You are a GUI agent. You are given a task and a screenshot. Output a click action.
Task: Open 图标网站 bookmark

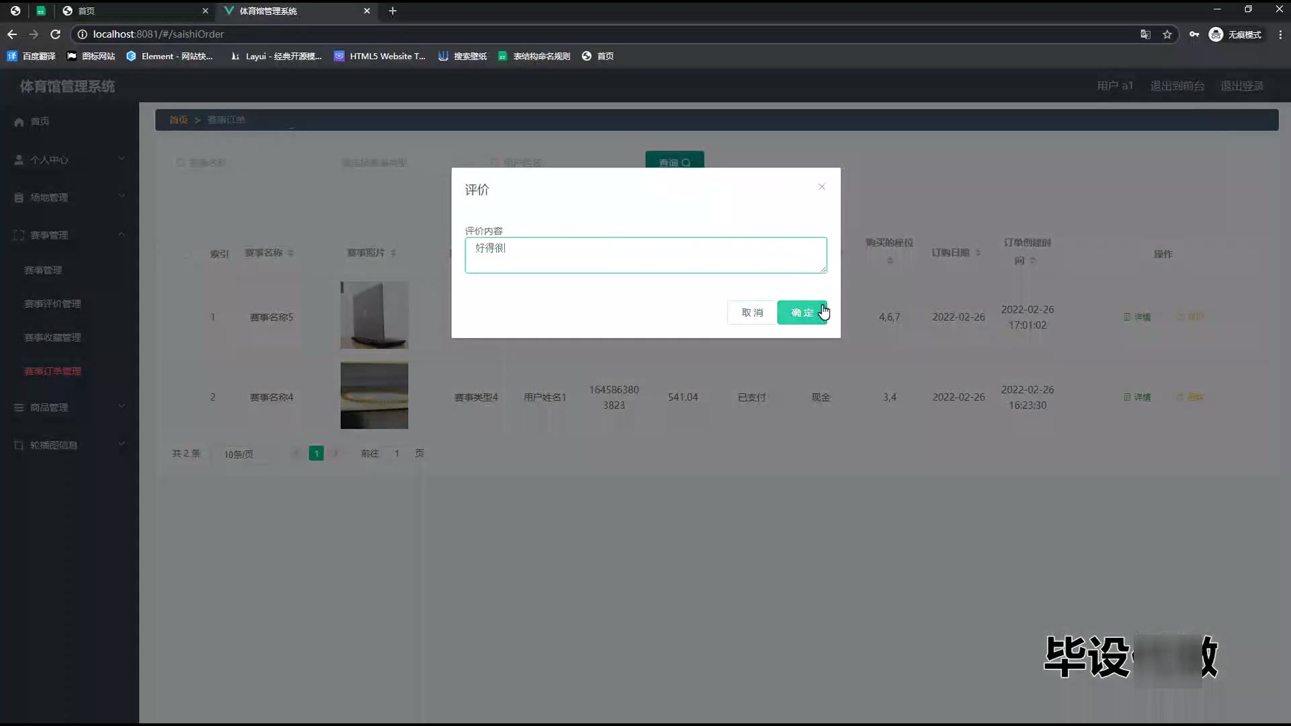tap(91, 56)
